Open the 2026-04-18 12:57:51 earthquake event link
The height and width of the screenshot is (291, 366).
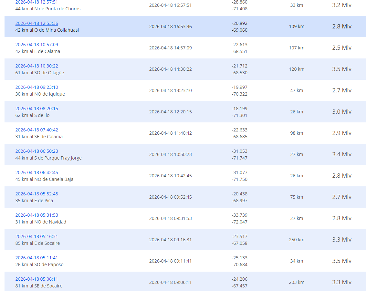[37, 2]
